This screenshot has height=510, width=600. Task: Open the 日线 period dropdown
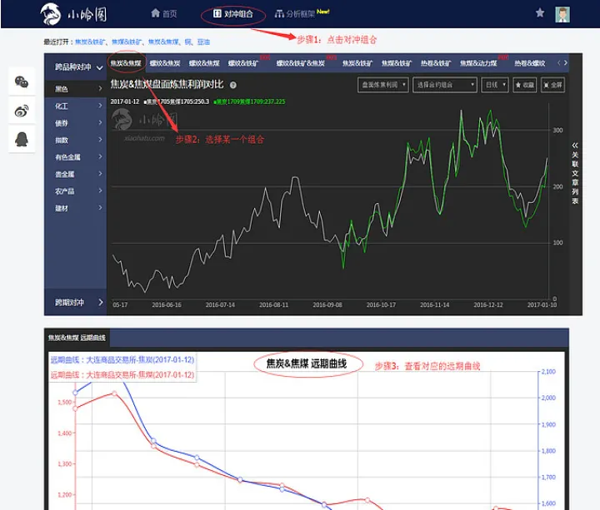pyautogui.click(x=494, y=85)
